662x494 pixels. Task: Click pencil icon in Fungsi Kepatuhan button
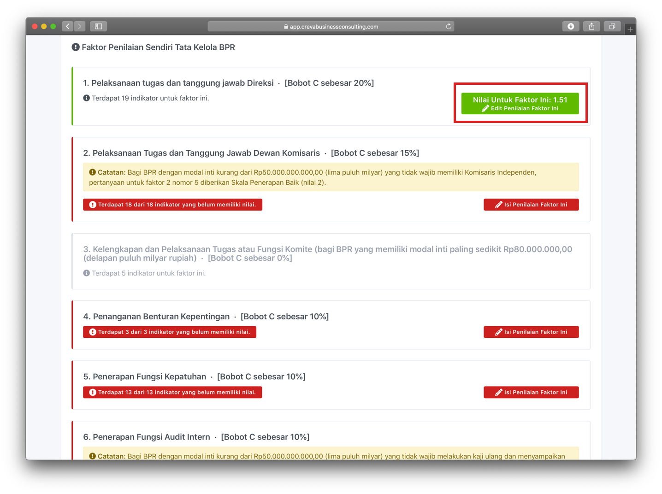tap(498, 392)
